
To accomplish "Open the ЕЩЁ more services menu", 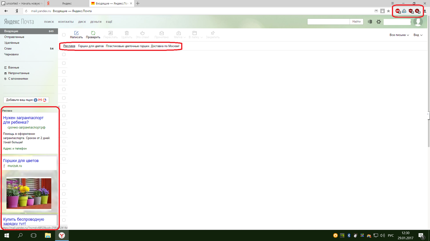I will 109,22.
